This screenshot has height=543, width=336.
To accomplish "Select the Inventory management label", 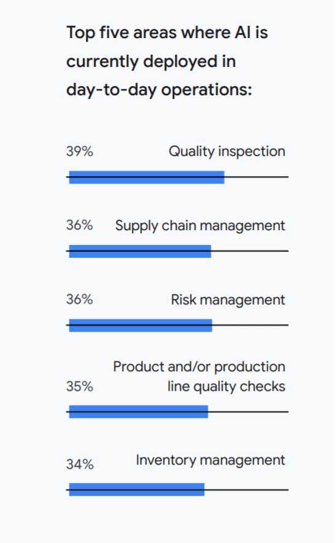I will coord(210,460).
